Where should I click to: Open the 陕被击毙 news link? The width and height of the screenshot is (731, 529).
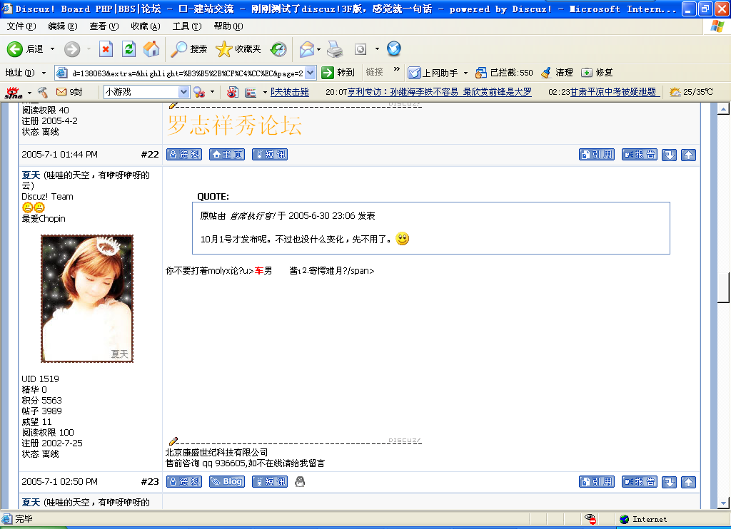[x=290, y=92]
